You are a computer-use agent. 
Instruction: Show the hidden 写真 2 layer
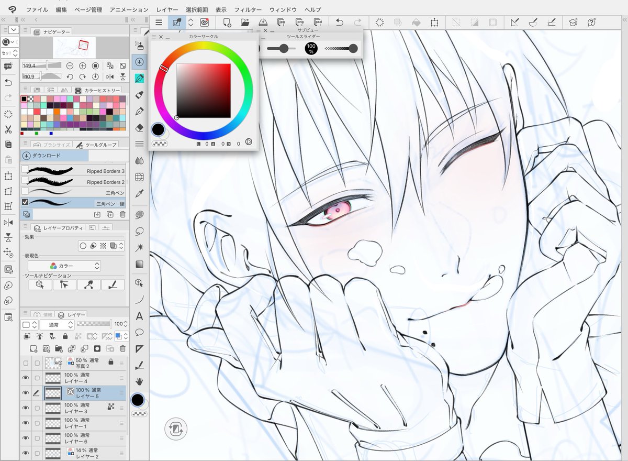[x=25, y=363]
